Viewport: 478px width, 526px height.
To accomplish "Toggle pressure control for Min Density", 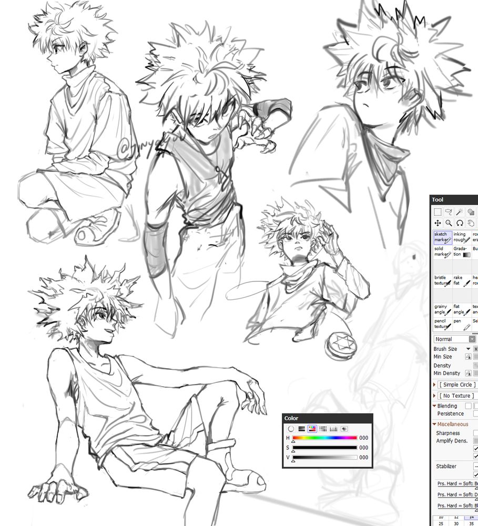I will pyautogui.click(x=469, y=373).
